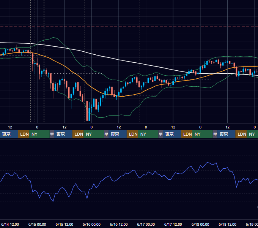Select the NY session block starting near 6/18 00:00
The image size is (258, 228).
pos(203,134)
